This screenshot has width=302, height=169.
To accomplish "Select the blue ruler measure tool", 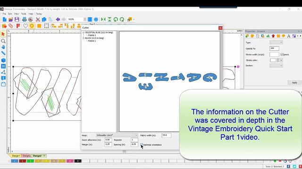I will tap(3, 53).
